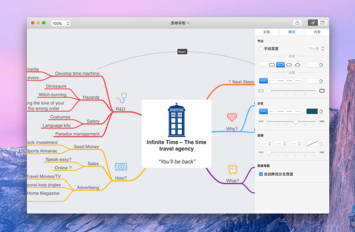Viewport: 355px width, 232px height.
Task: Enable the 手动宽度 checkbox
Action: (261, 49)
